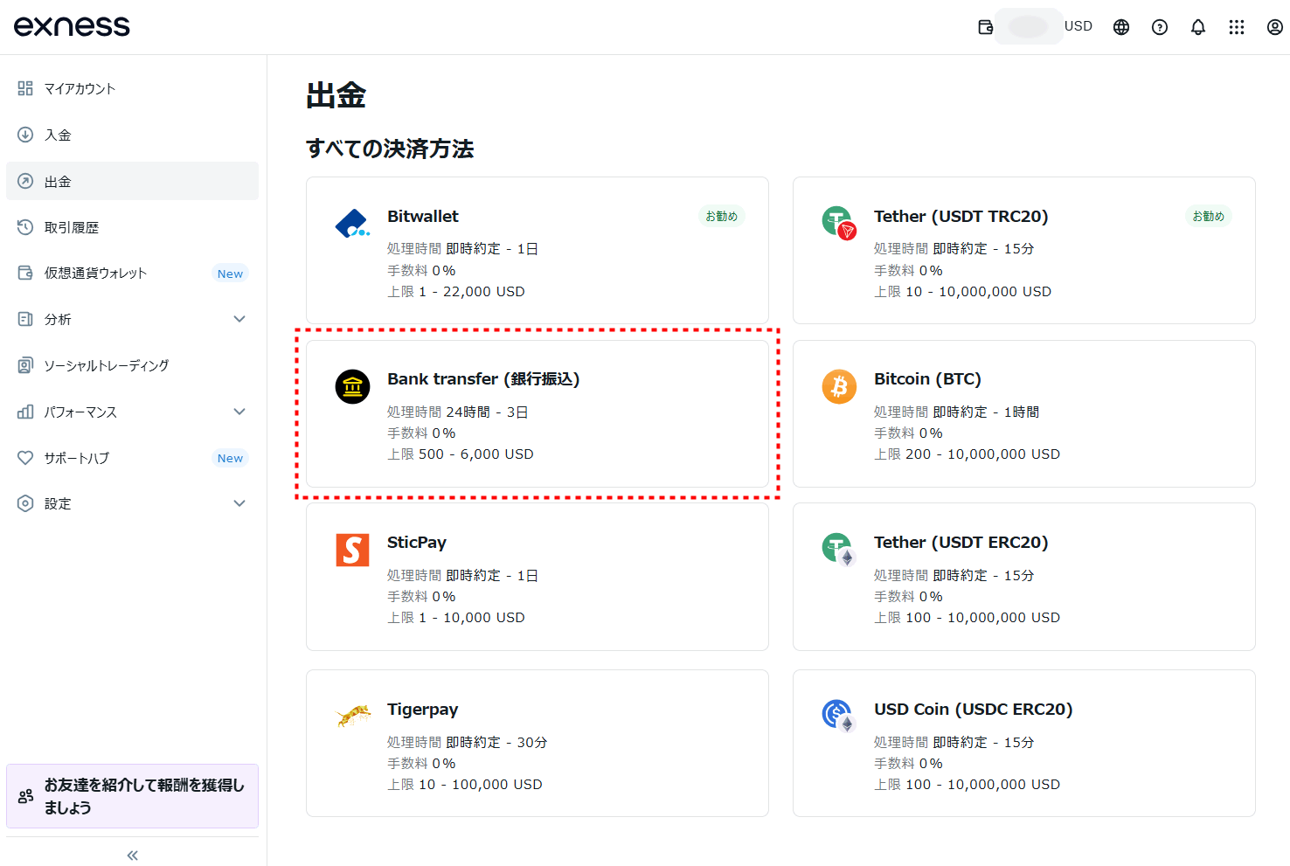The width and height of the screenshot is (1290, 866).
Task: Click the サポートハブ heart icon
Action: tap(25, 458)
